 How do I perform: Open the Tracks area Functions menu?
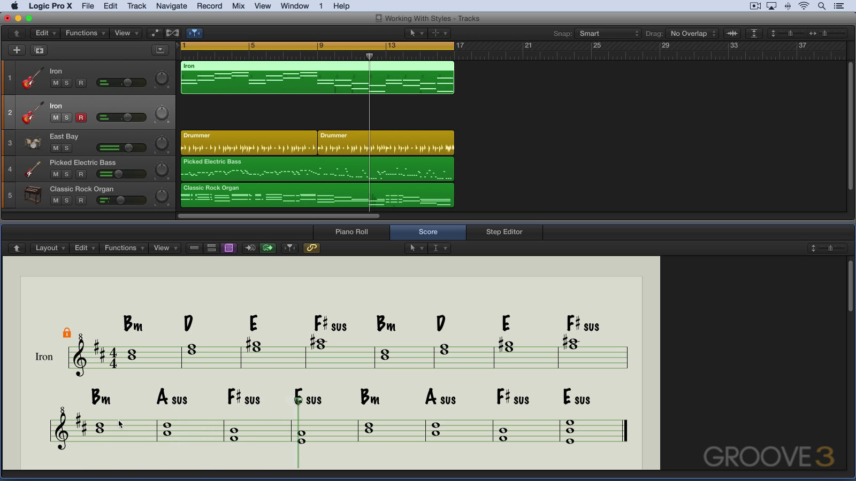click(85, 33)
